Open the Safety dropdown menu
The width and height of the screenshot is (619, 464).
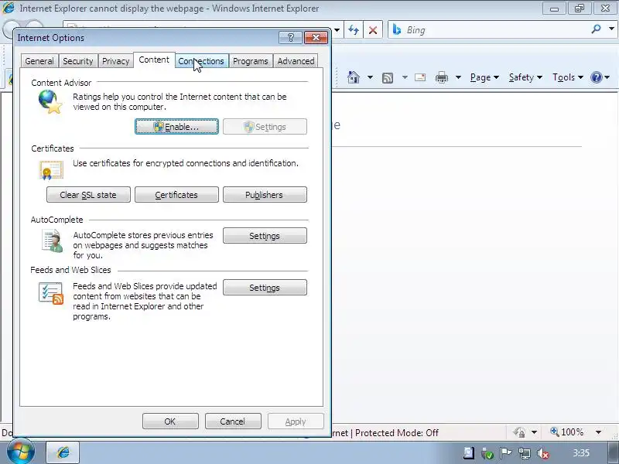pyautogui.click(x=525, y=77)
